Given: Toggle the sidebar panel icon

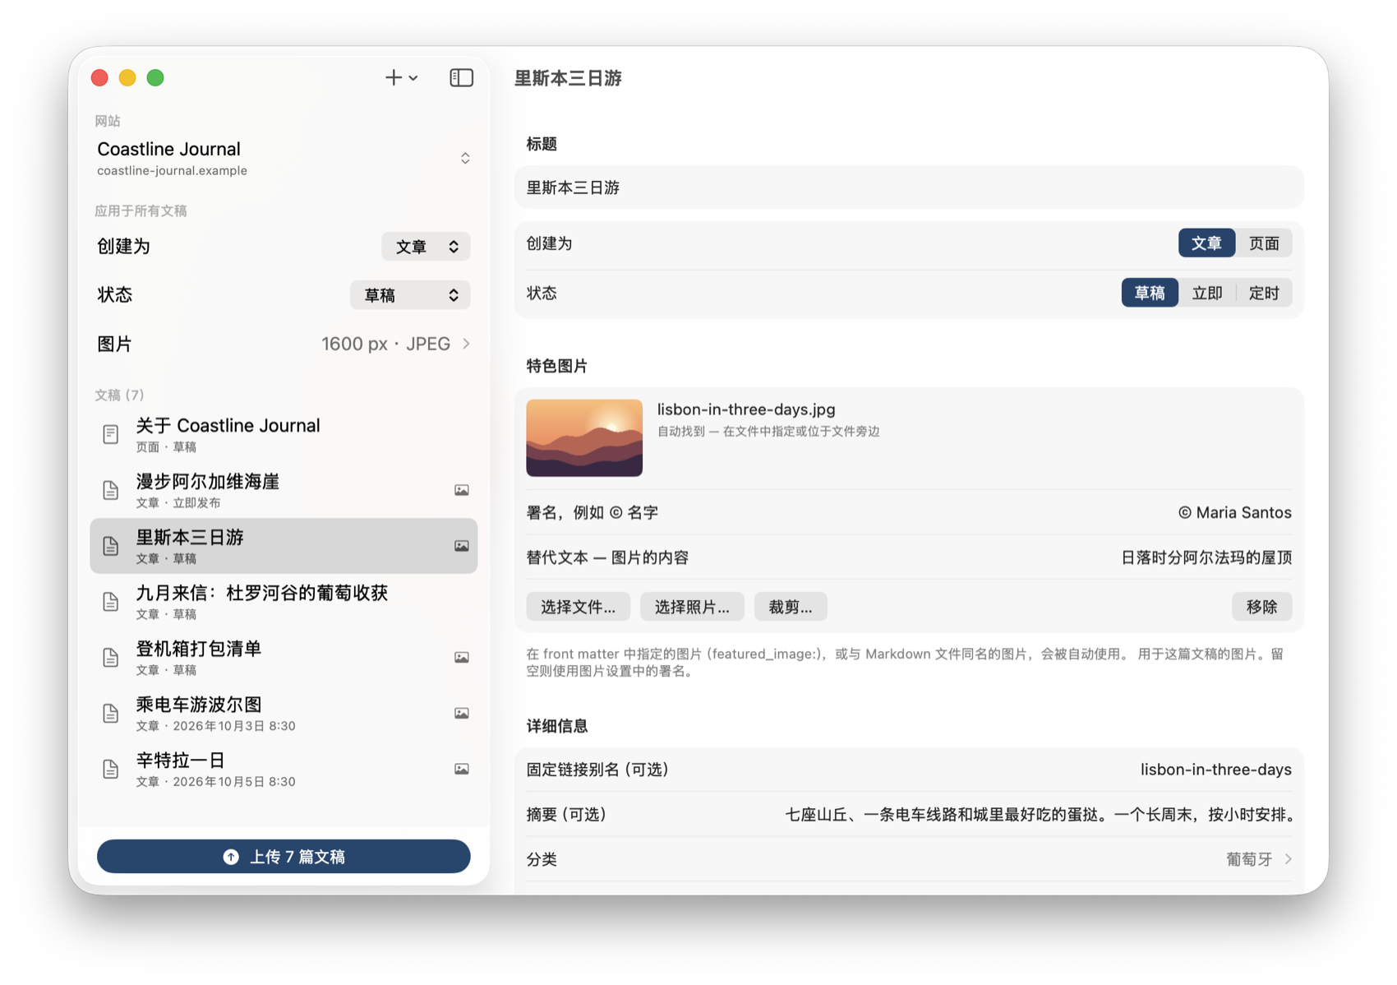Looking at the screenshot, I should (x=461, y=77).
